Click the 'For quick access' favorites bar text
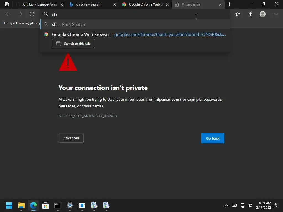 click(22, 23)
